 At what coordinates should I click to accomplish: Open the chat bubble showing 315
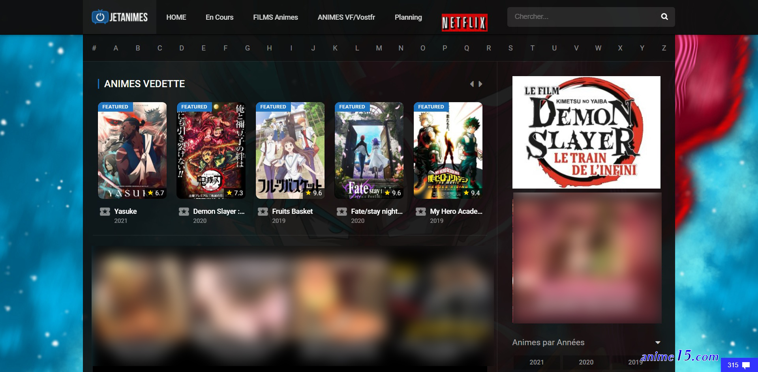pyautogui.click(x=739, y=365)
